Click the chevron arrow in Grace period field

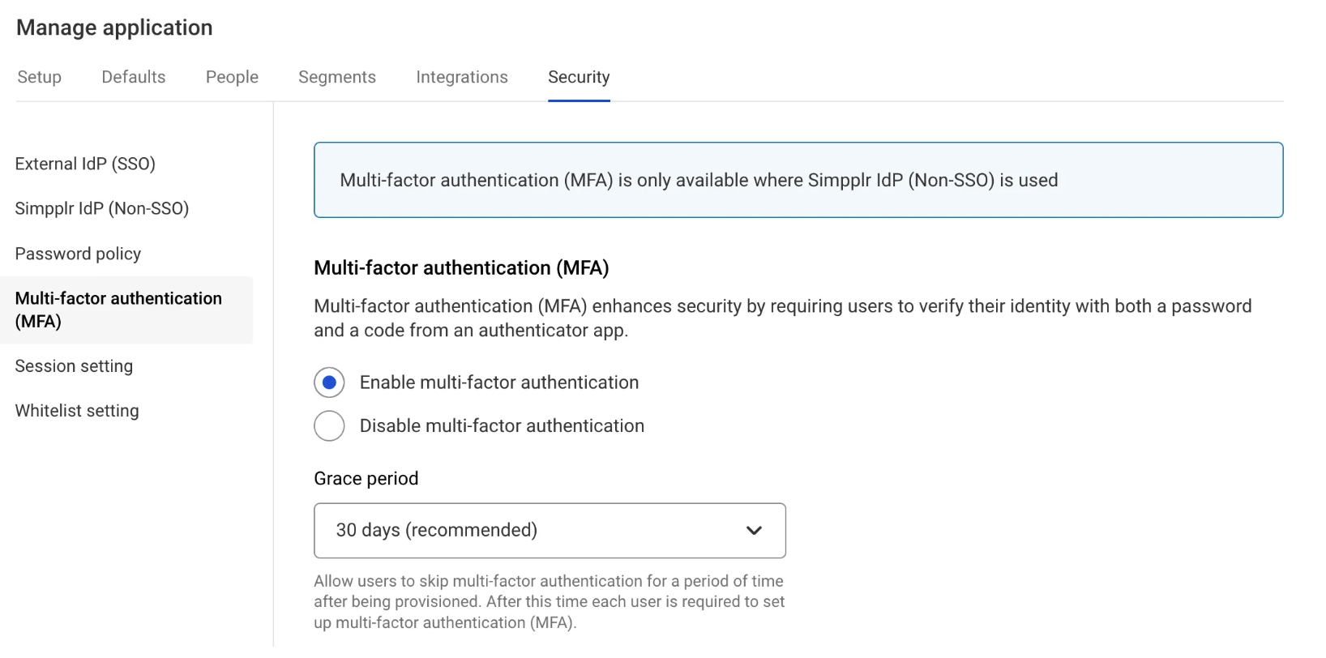pos(754,531)
